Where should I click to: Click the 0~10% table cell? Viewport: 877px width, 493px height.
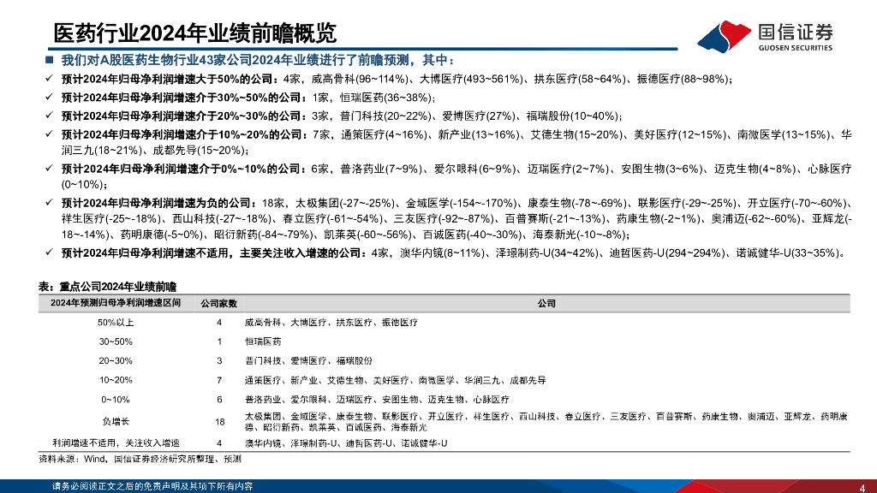(116, 400)
